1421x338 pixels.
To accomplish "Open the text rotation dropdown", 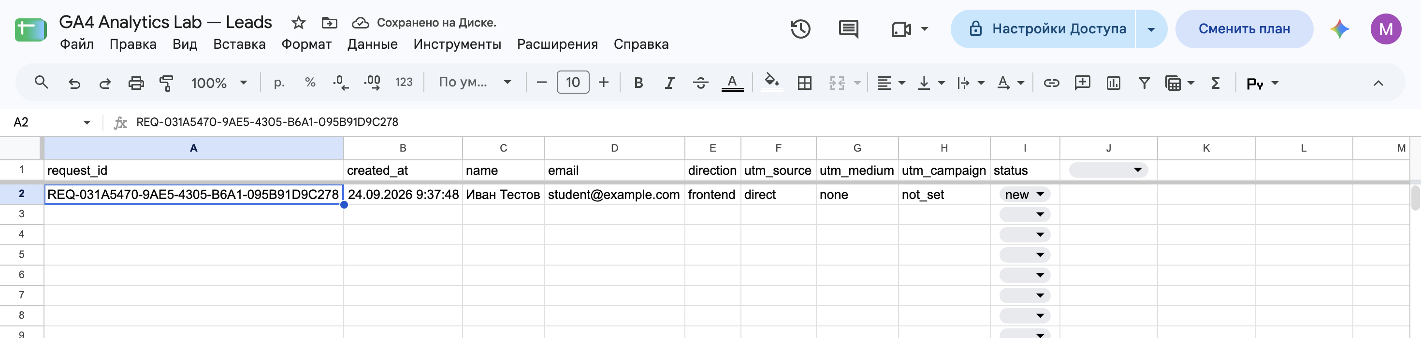I will pyautogui.click(x=1010, y=83).
